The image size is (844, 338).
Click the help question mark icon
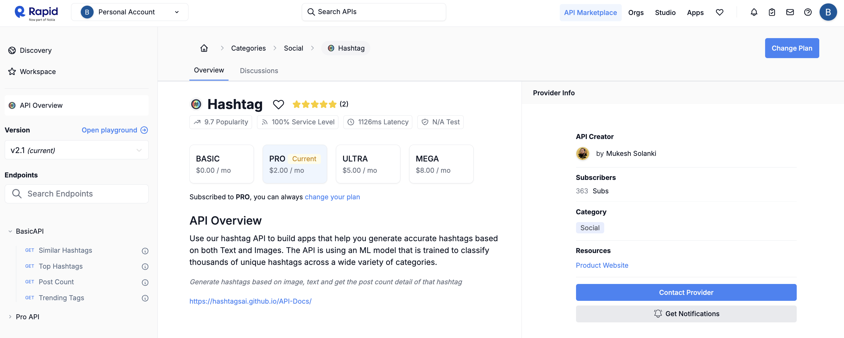point(808,12)
